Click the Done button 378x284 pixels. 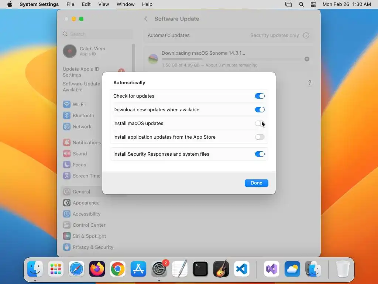256,183
